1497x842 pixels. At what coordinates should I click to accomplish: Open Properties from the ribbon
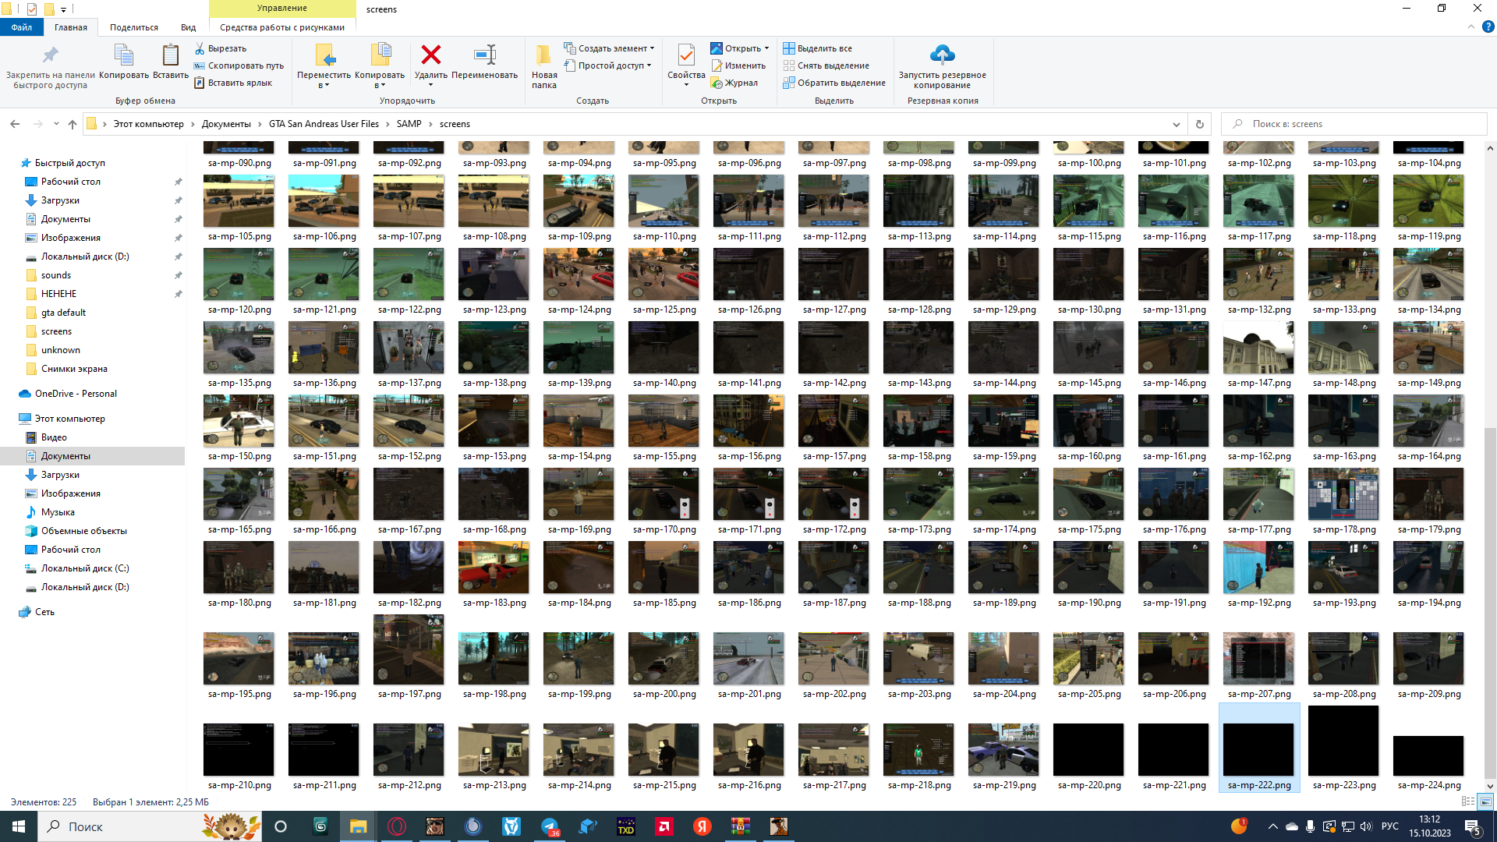(685, 55)
